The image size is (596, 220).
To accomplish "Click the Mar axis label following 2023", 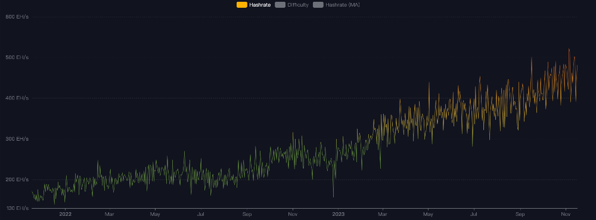I will coord(383,214).
